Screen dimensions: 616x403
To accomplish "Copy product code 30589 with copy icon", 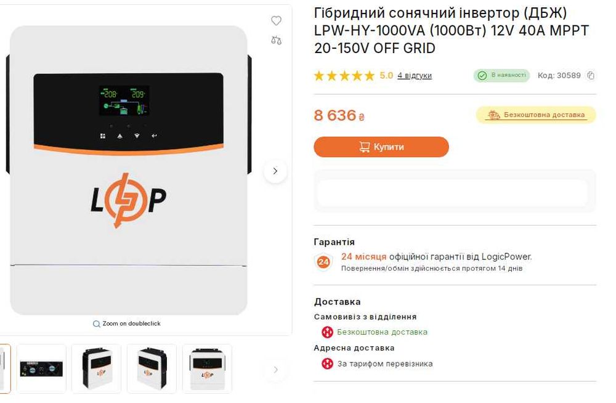I will (591, 75).
